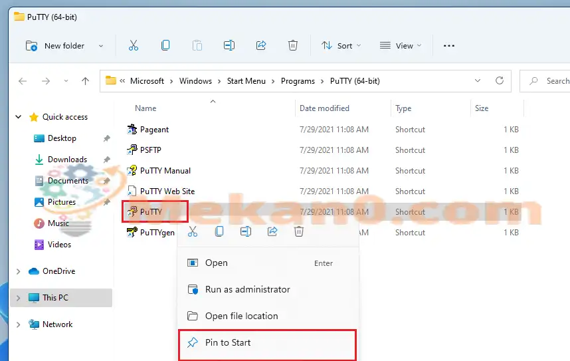Click the PuTTY Web Site file icon
570x361 pixels.
click(x=132, y=191)
